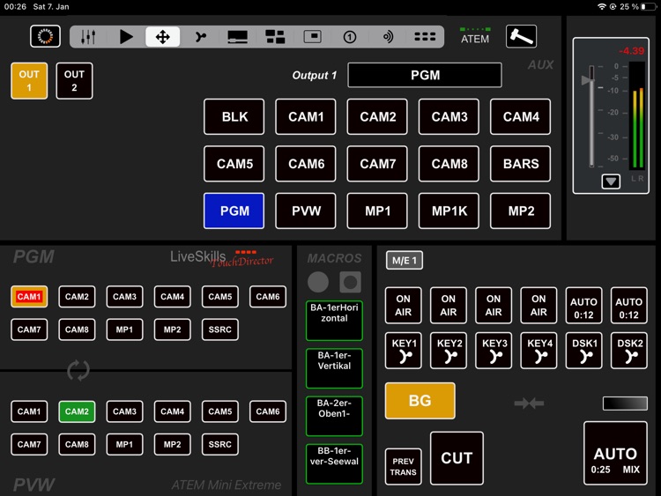Open KEY3 keyer settings button
Screen dimensions: 661x496
494,351
